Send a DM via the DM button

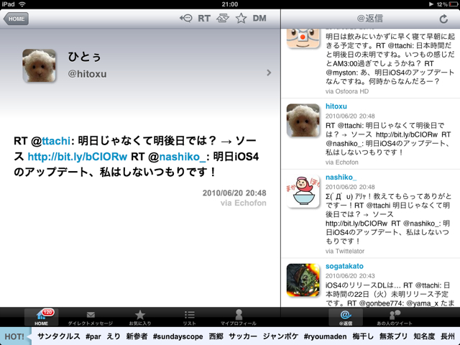click(x=260, y=18)
